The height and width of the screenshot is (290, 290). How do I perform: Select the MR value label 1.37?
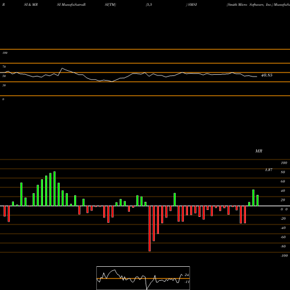(x=269, y=170)
